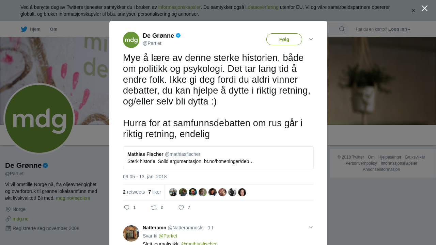Click the search magnifier icon
436x245 pixels.
coord(342,29)
